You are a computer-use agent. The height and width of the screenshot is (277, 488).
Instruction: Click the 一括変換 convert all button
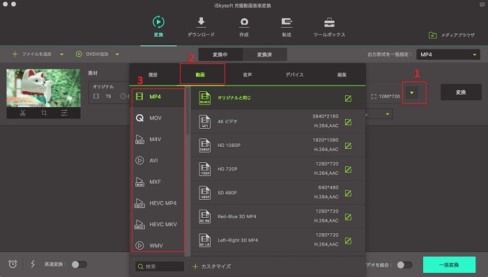(449, 265)
